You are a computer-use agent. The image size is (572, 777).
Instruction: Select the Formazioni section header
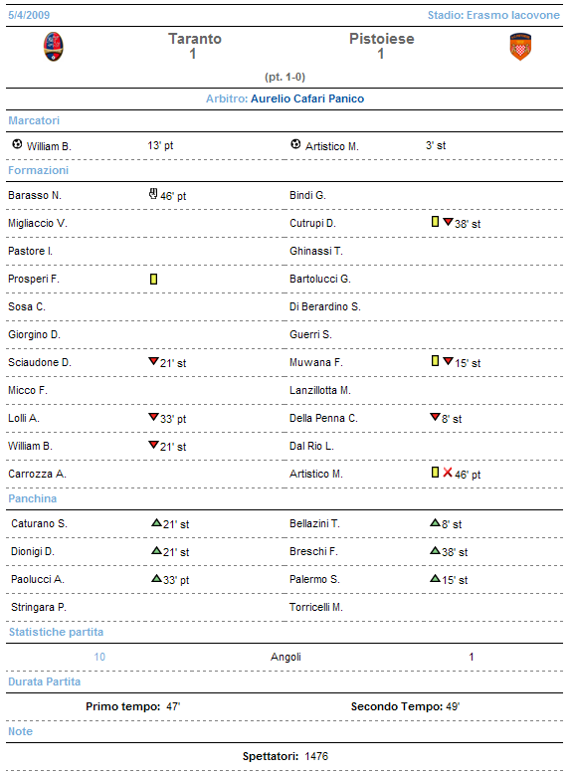tap(38, 170)
